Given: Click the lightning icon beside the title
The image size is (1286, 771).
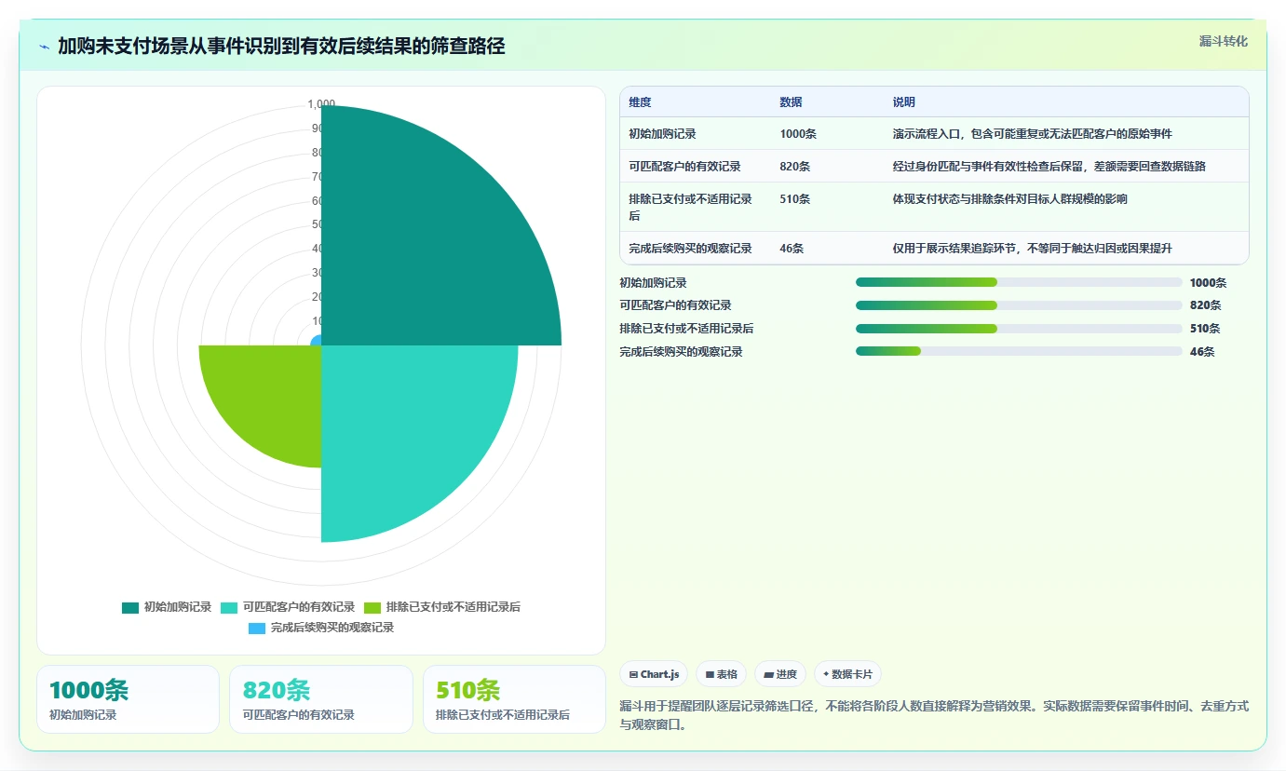Looking at the screenshot, I should (x=44, y=47).
